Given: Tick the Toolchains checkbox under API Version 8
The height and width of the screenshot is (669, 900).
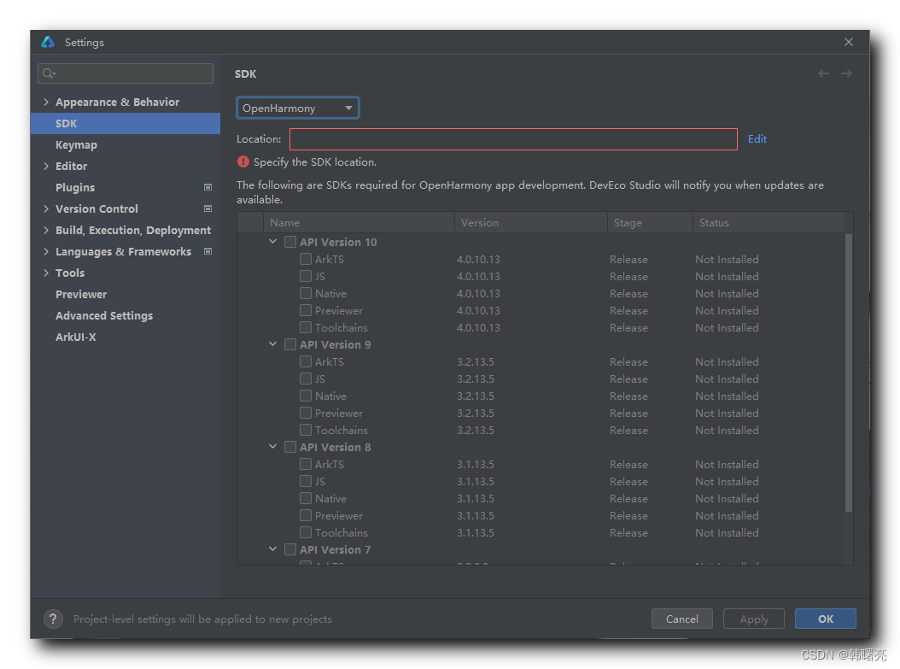Looking at the screenshot, I should pos(306,532).
